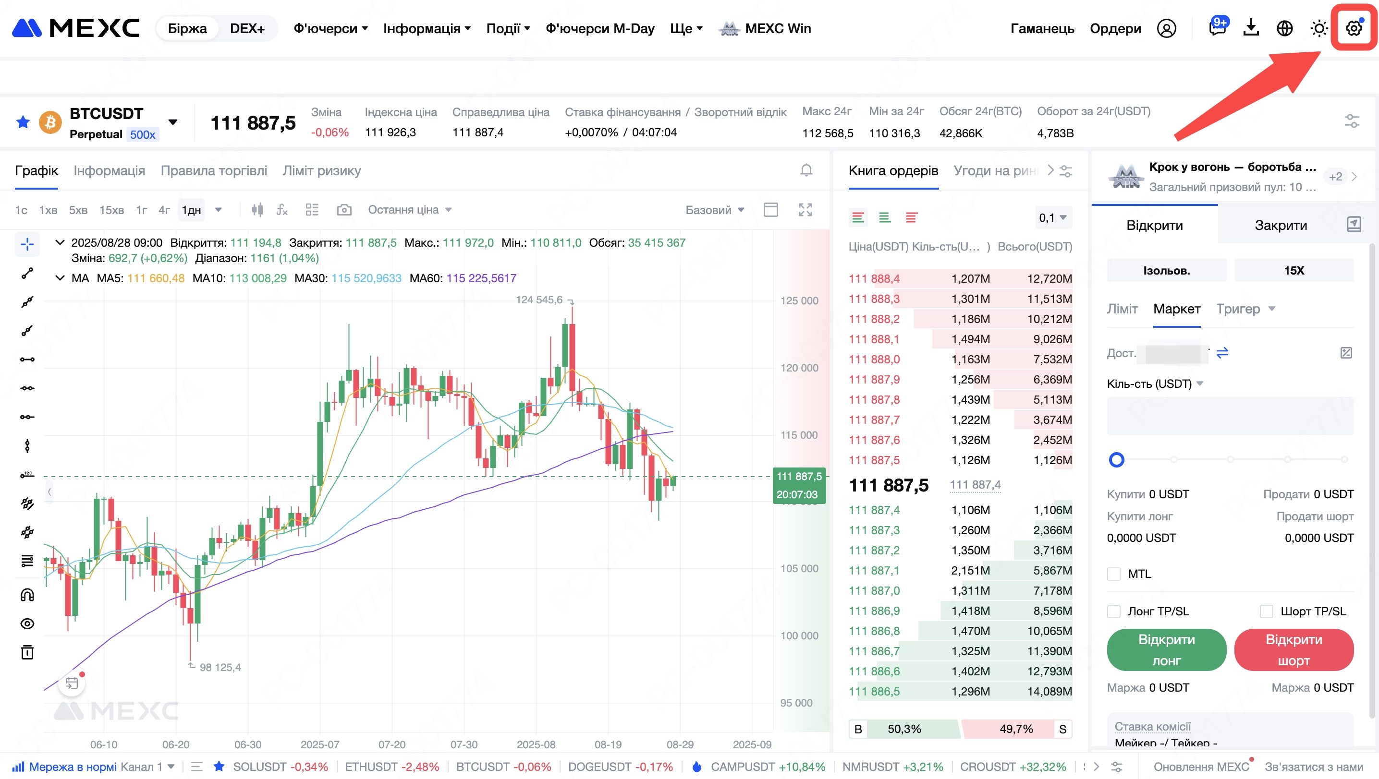
Task: Select the magnet drawing tool
Action: click(x=27, y=595)
